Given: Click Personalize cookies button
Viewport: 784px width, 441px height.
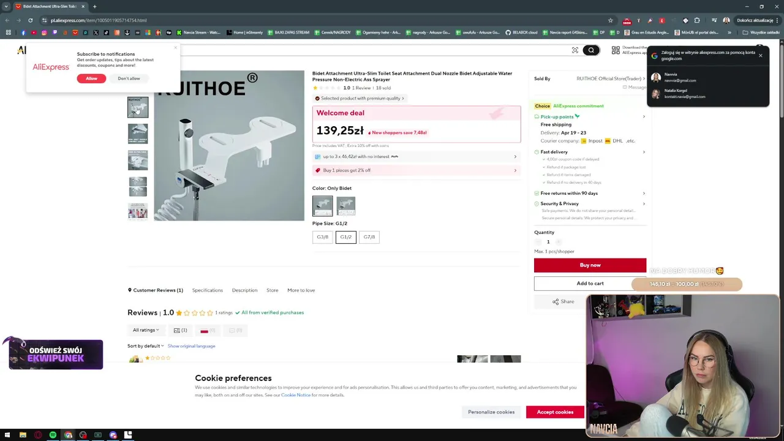Looking at the screenshot, I should click(491, 412).
